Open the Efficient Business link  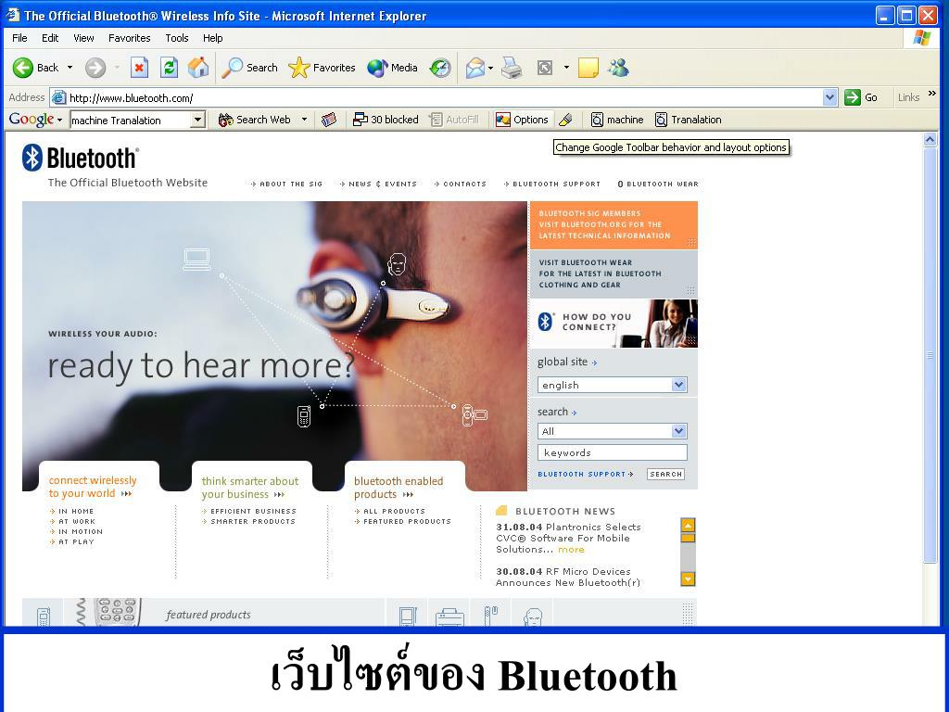(x=249, y=512)
